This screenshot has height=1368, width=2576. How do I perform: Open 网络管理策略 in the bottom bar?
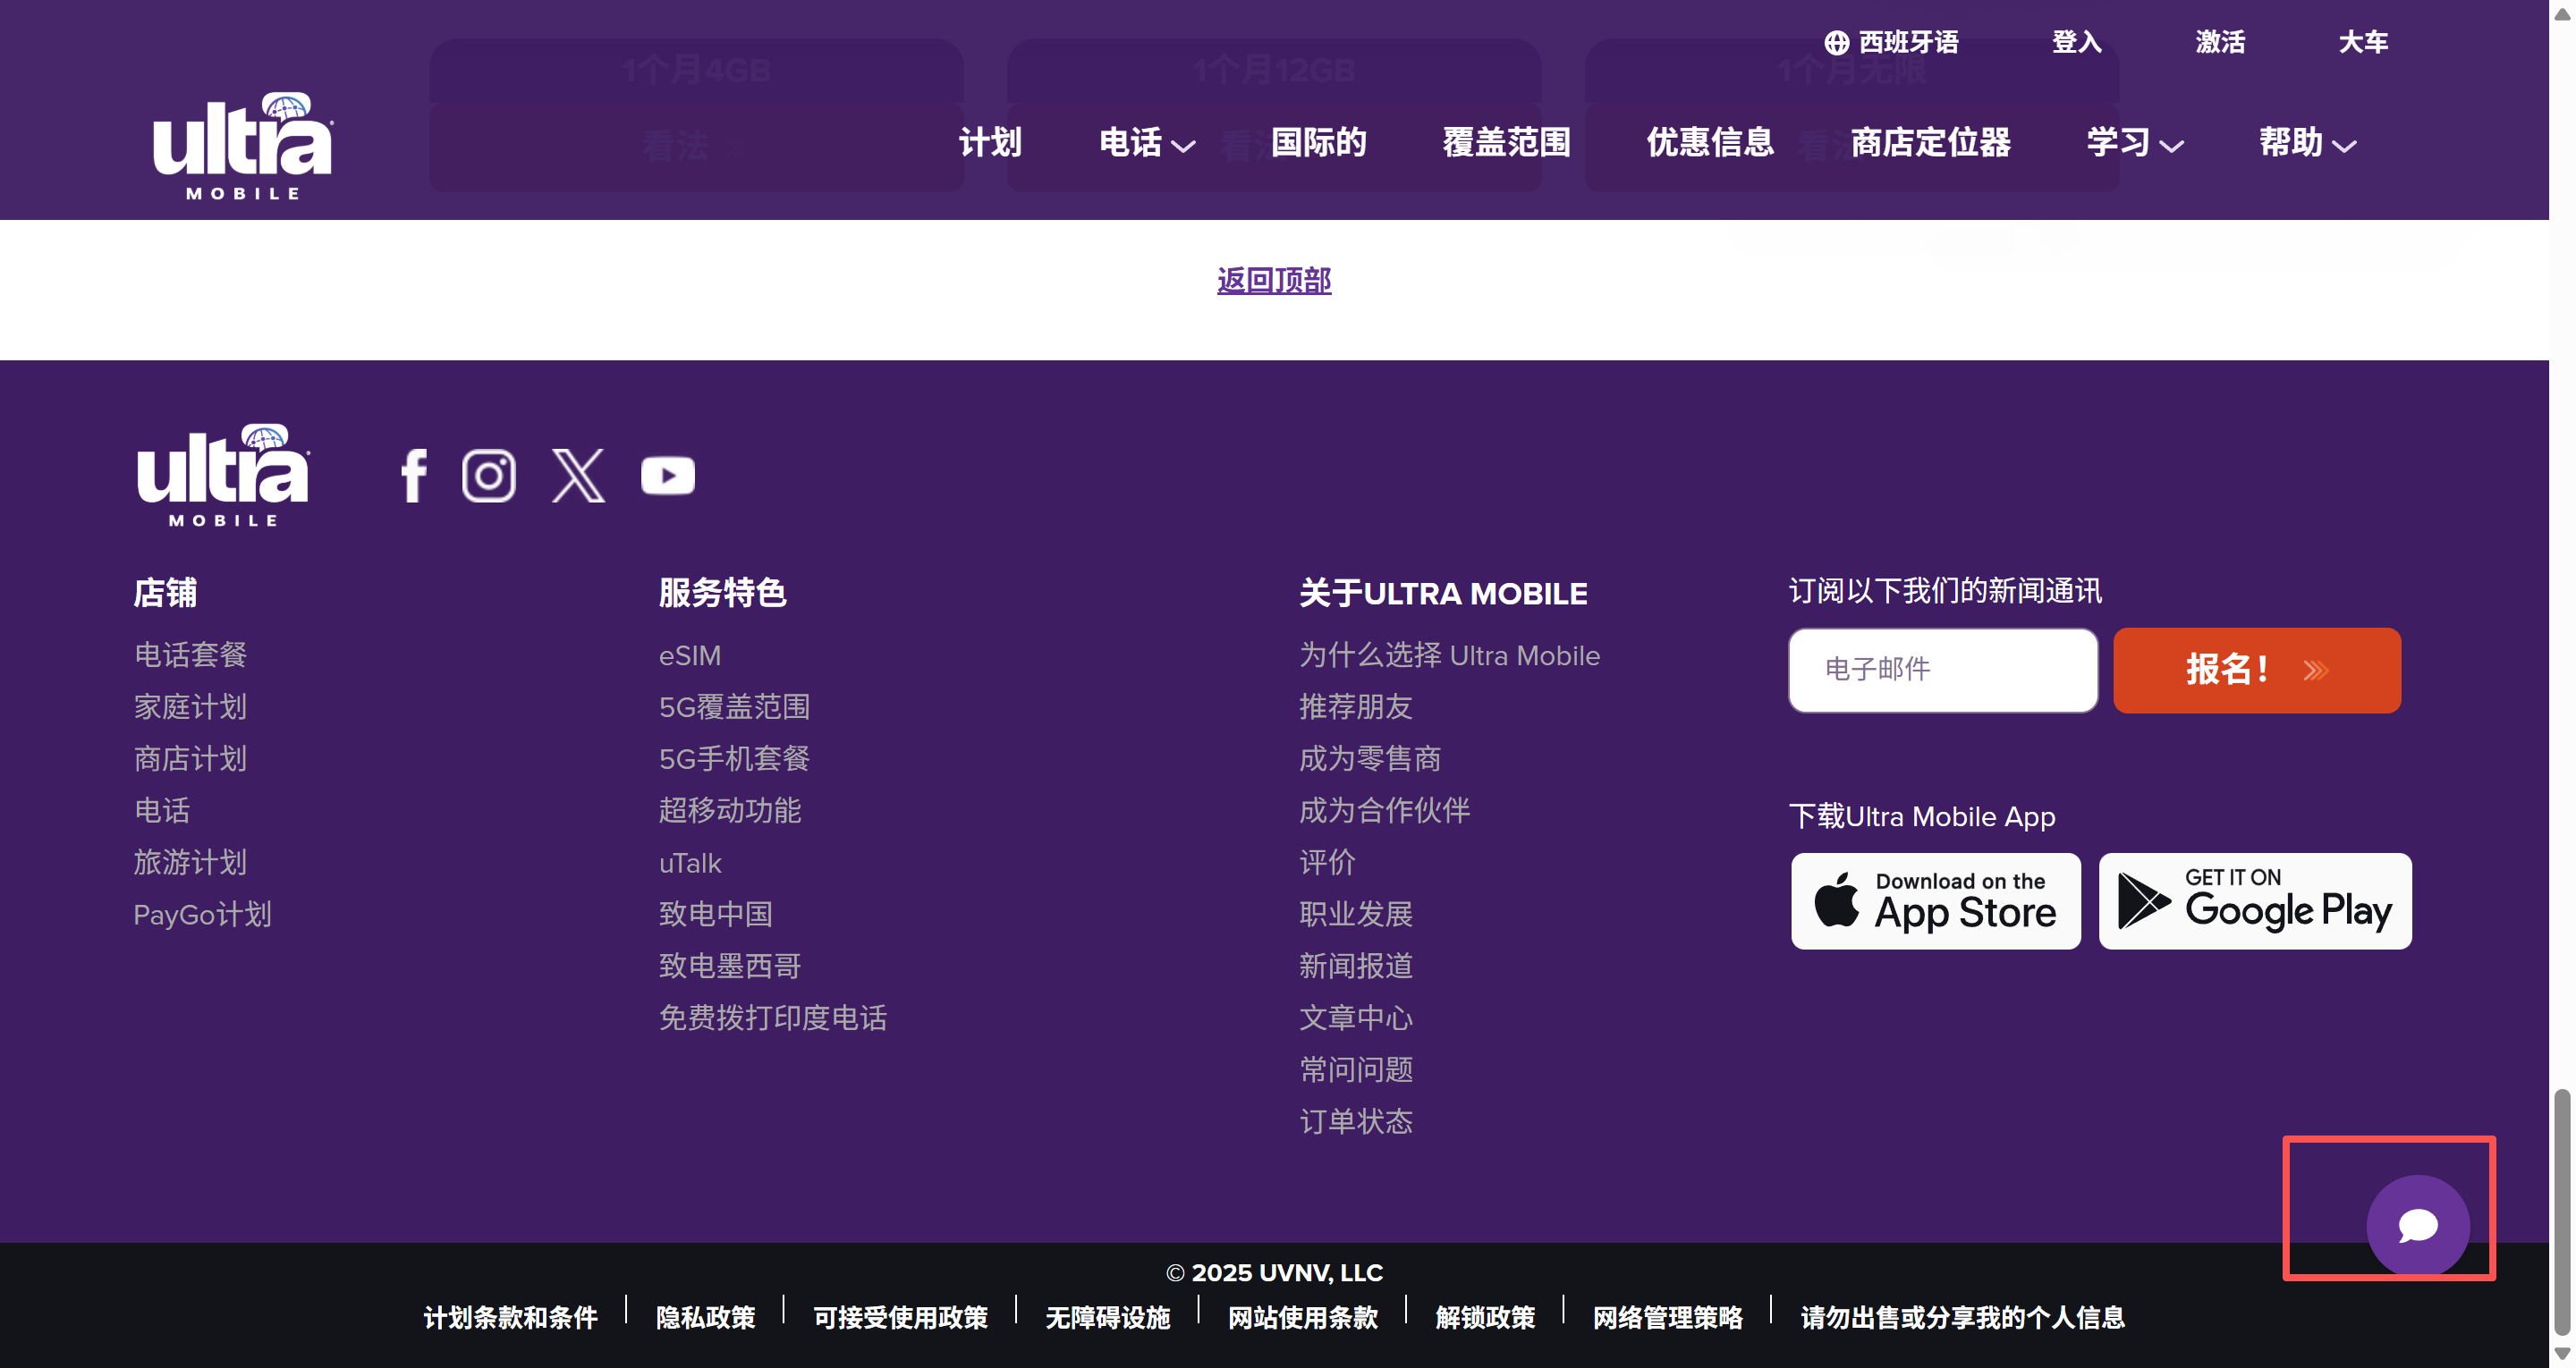pos(1668,1318)
